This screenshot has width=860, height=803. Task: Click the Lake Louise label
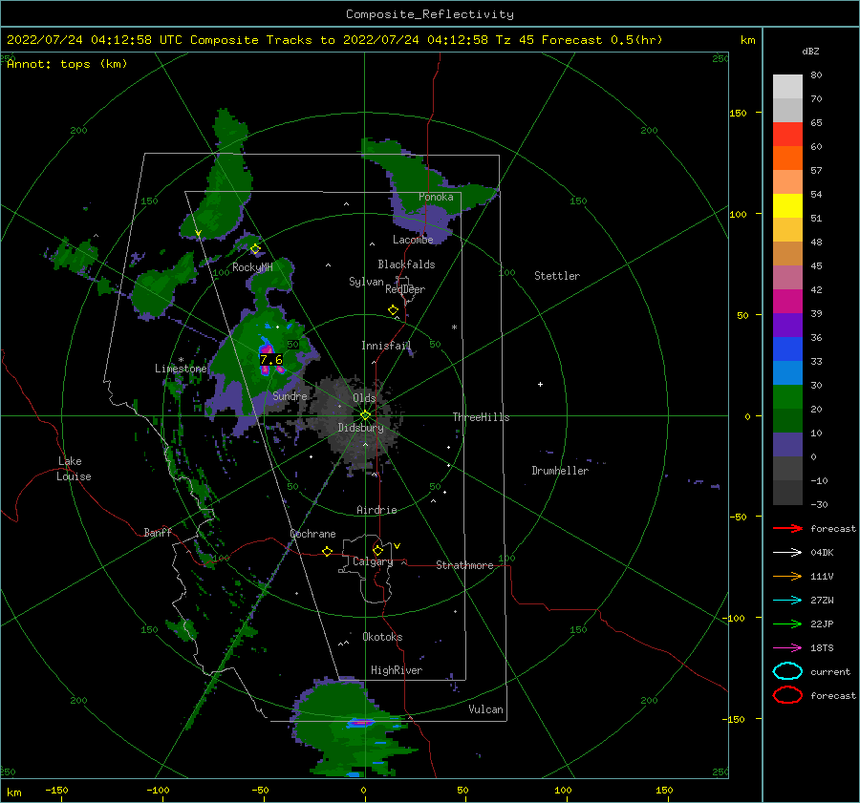point(74,469)
